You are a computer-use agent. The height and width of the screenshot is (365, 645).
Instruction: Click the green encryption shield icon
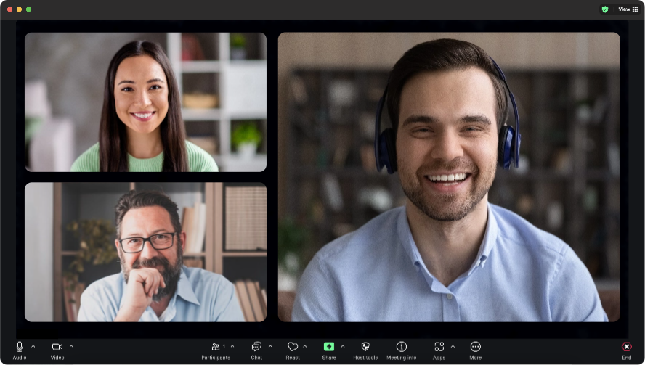tap(604, 9)
